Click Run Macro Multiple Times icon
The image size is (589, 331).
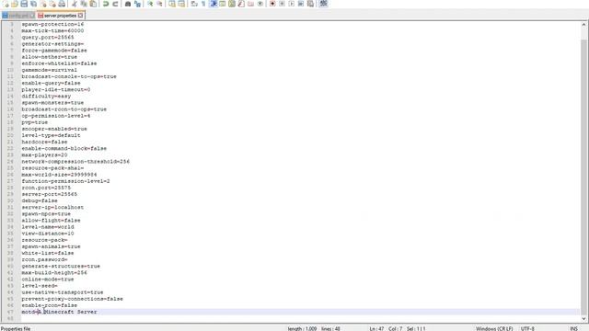pos(301,4)
